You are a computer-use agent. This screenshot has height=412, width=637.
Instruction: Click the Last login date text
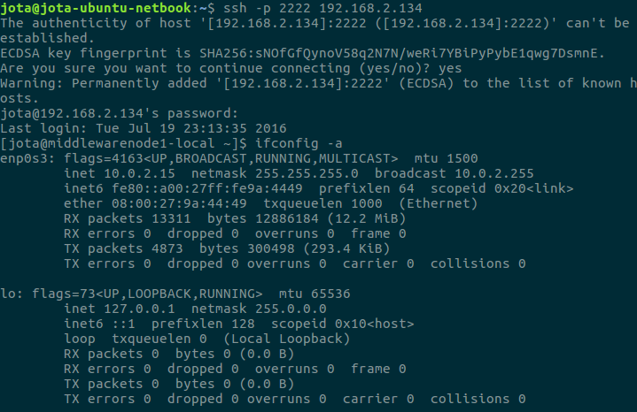pos(191,128)
